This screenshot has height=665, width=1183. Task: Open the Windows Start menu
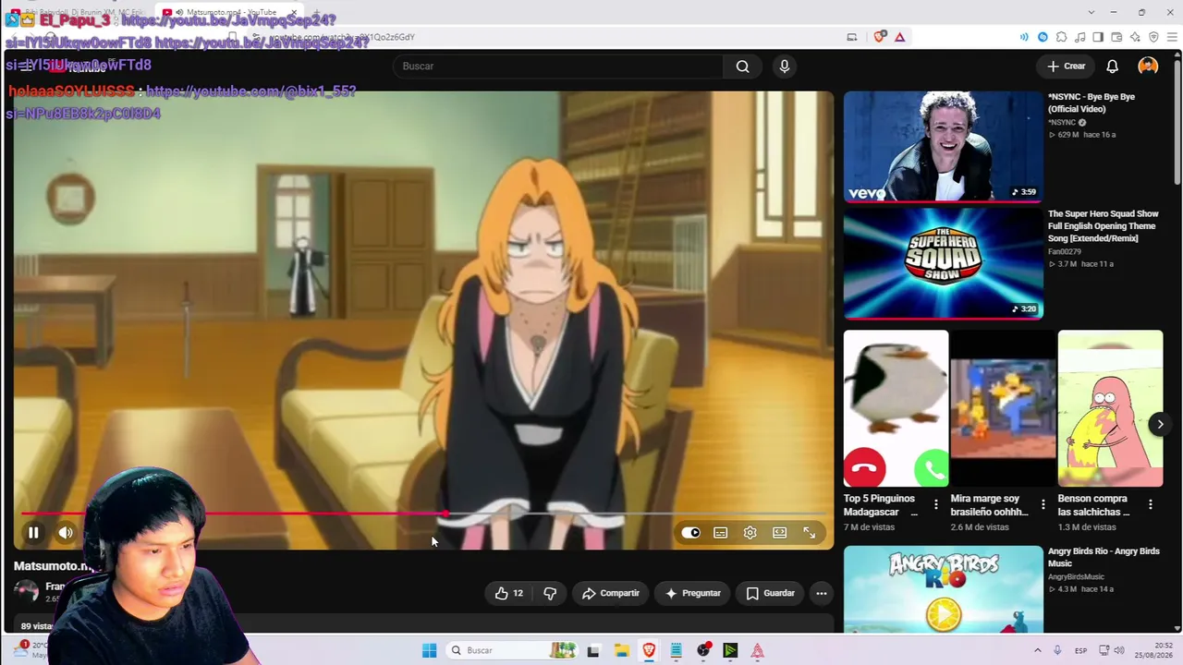pyautogui.click(x=429, y=650)
